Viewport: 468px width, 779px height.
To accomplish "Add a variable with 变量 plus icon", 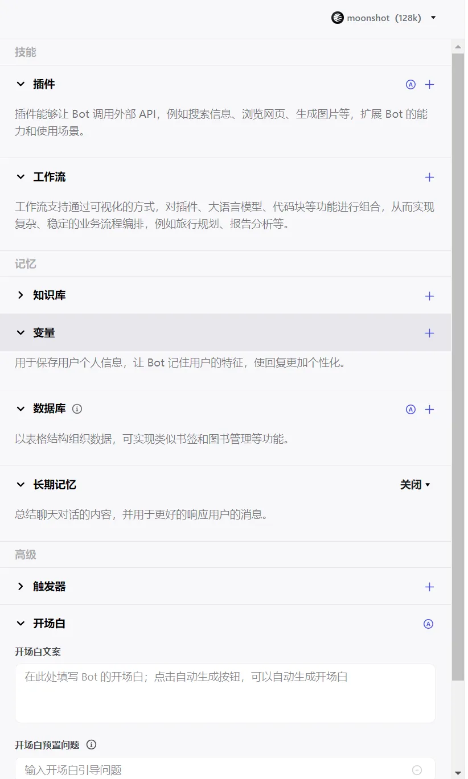I will pyautogui.click(x=430, y=333).
